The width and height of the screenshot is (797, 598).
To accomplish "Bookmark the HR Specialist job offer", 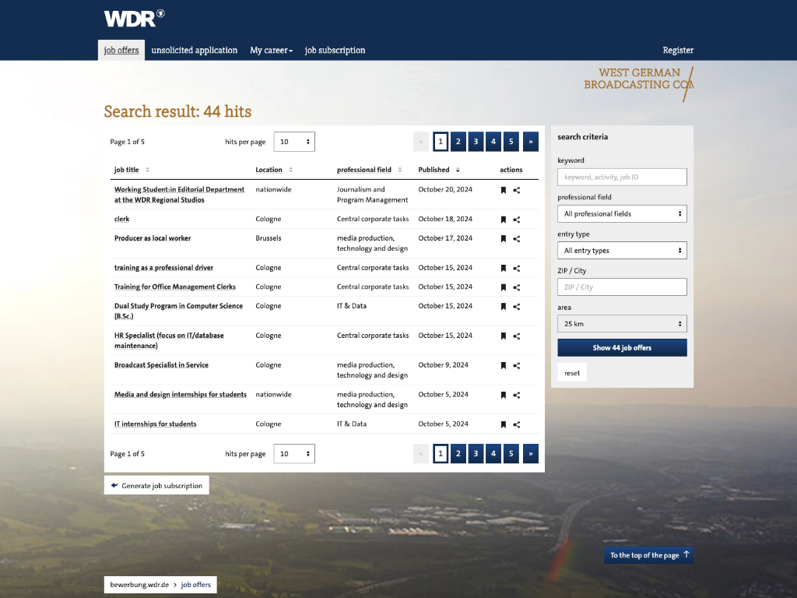I will 504,336.
